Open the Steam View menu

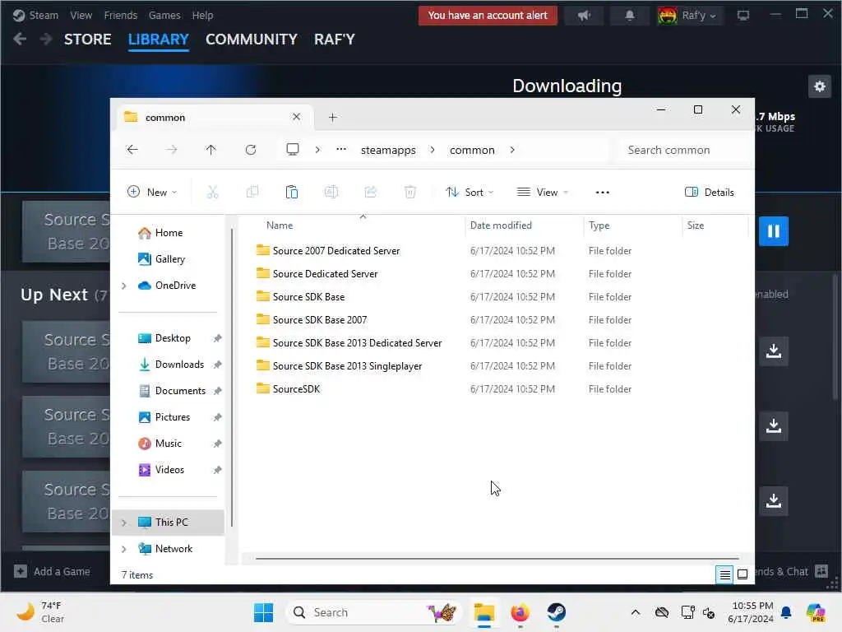coord(81,16)
